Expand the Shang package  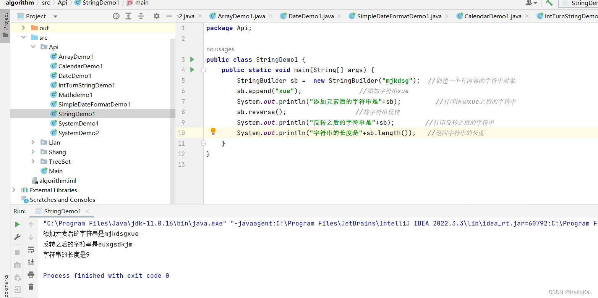click(33, 152)
